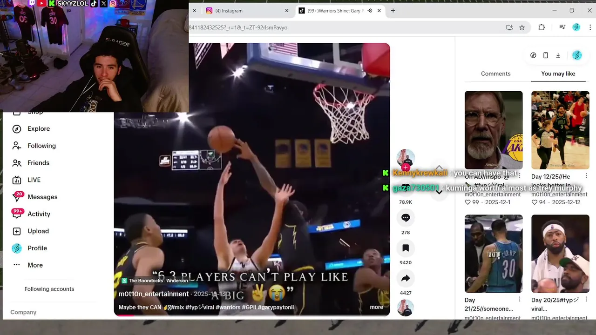Follow creator via red plus badge
596x335 pixels.
[406, 167]
